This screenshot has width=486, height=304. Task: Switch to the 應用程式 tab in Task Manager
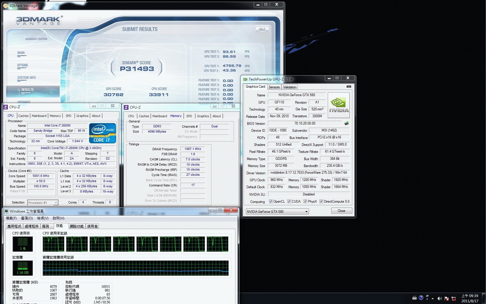[x=14, y=226]
